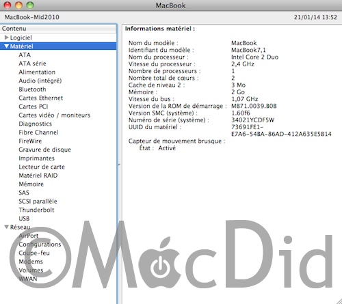Select Cartes Ethernet entry
Screen dimensions: 342x304
point(41,98)
